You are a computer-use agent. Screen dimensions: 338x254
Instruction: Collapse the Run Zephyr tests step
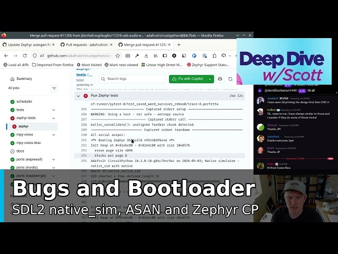point(78,96)
